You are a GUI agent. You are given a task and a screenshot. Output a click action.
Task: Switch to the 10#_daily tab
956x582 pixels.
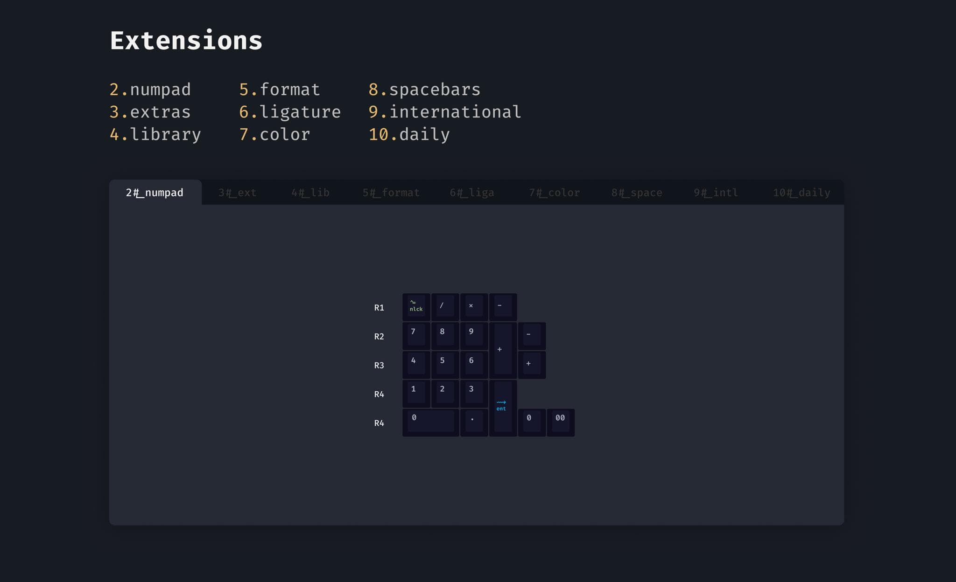(801, 193)
